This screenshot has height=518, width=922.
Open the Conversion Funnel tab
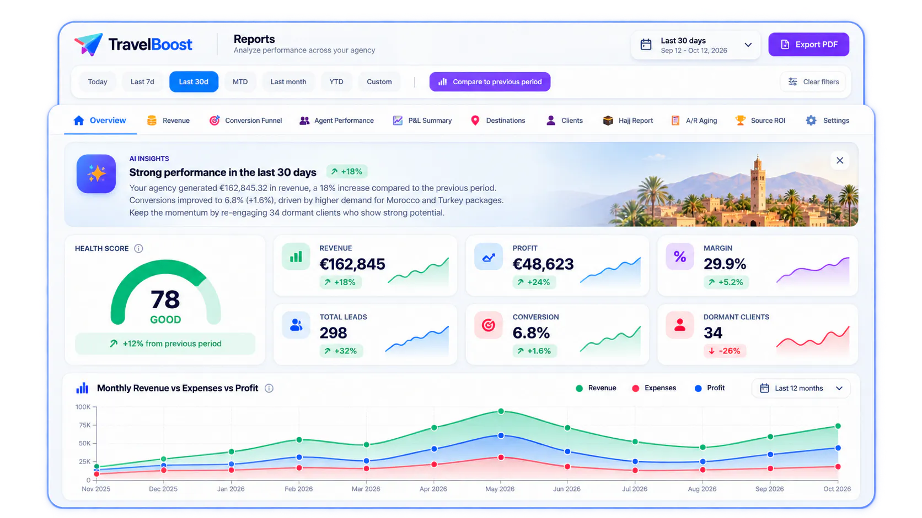[245, 121]
